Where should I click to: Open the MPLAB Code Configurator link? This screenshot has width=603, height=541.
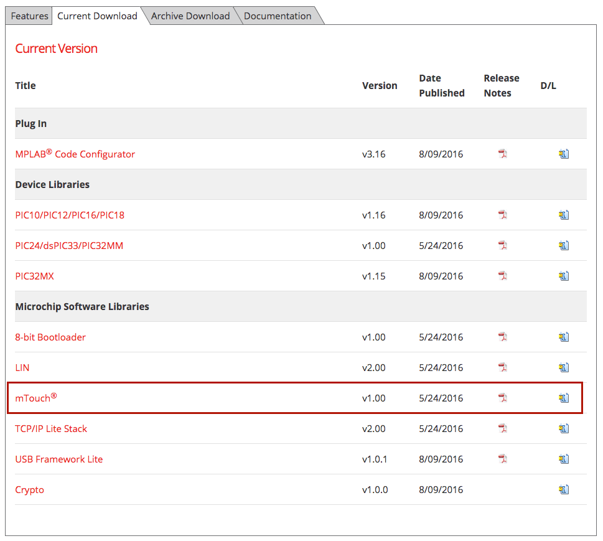(x=75, y=154)
